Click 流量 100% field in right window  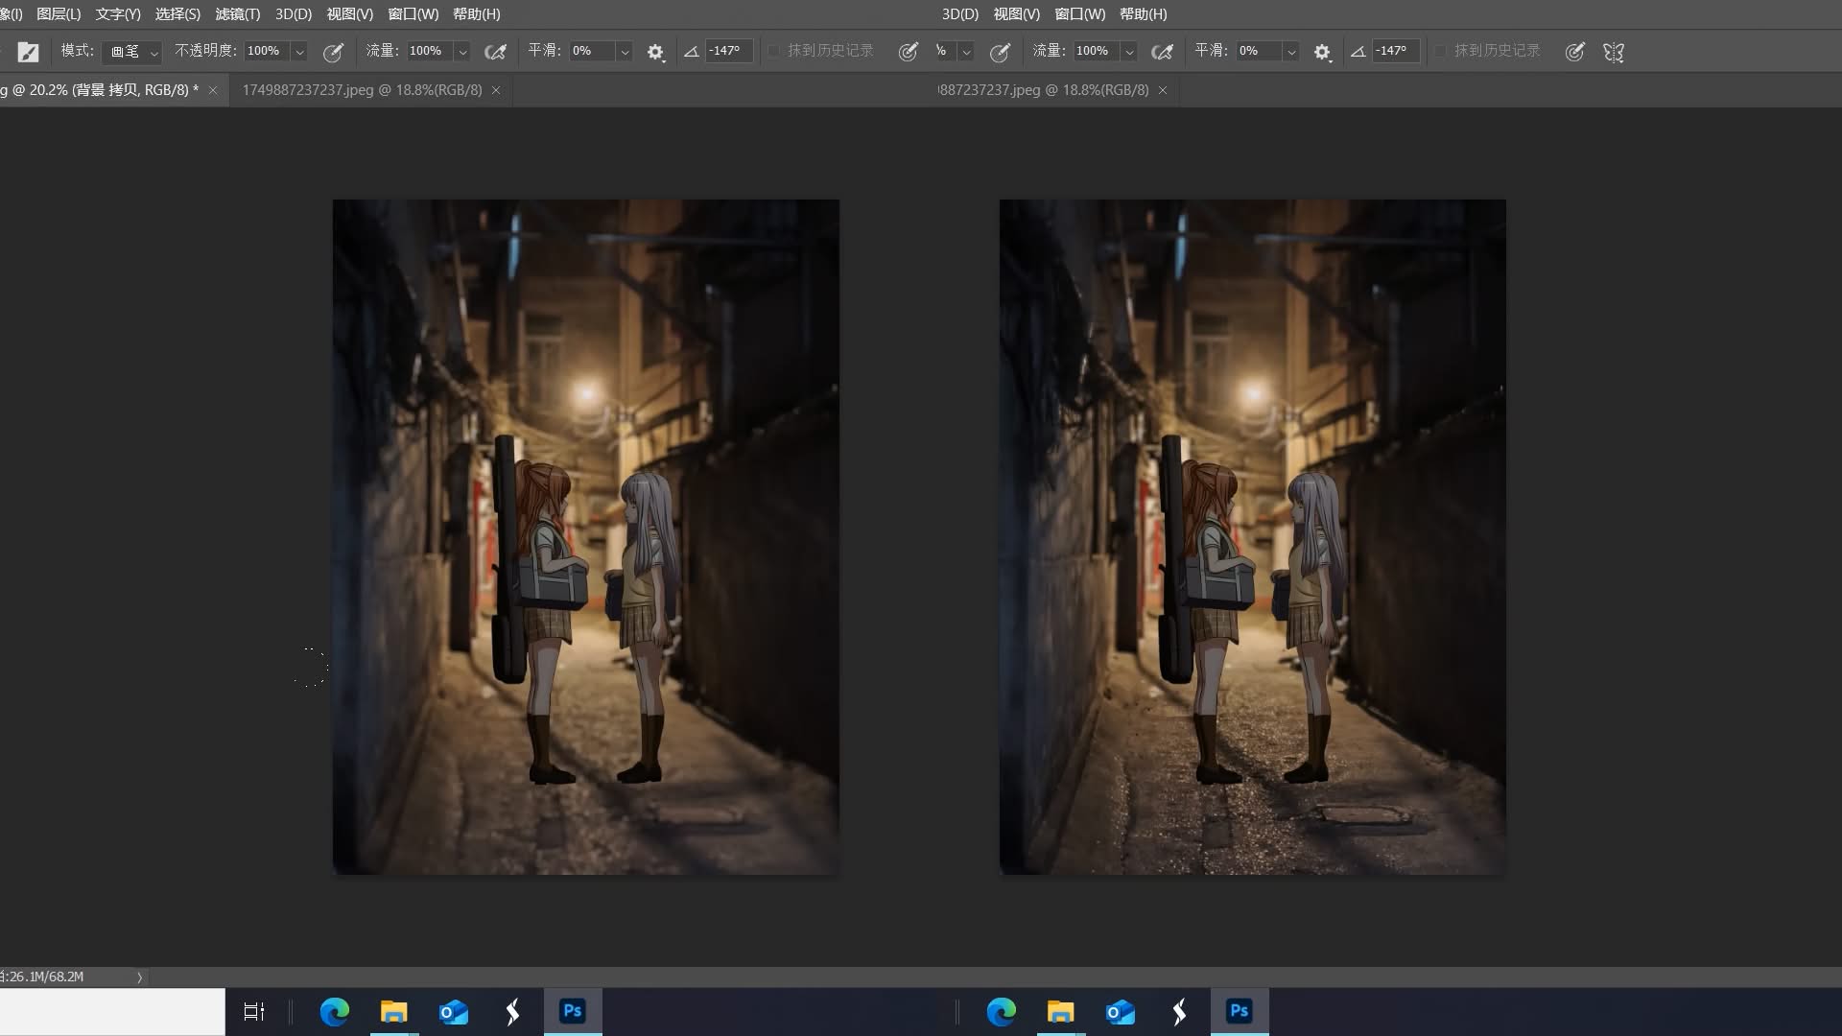(x=1096, y=51)
